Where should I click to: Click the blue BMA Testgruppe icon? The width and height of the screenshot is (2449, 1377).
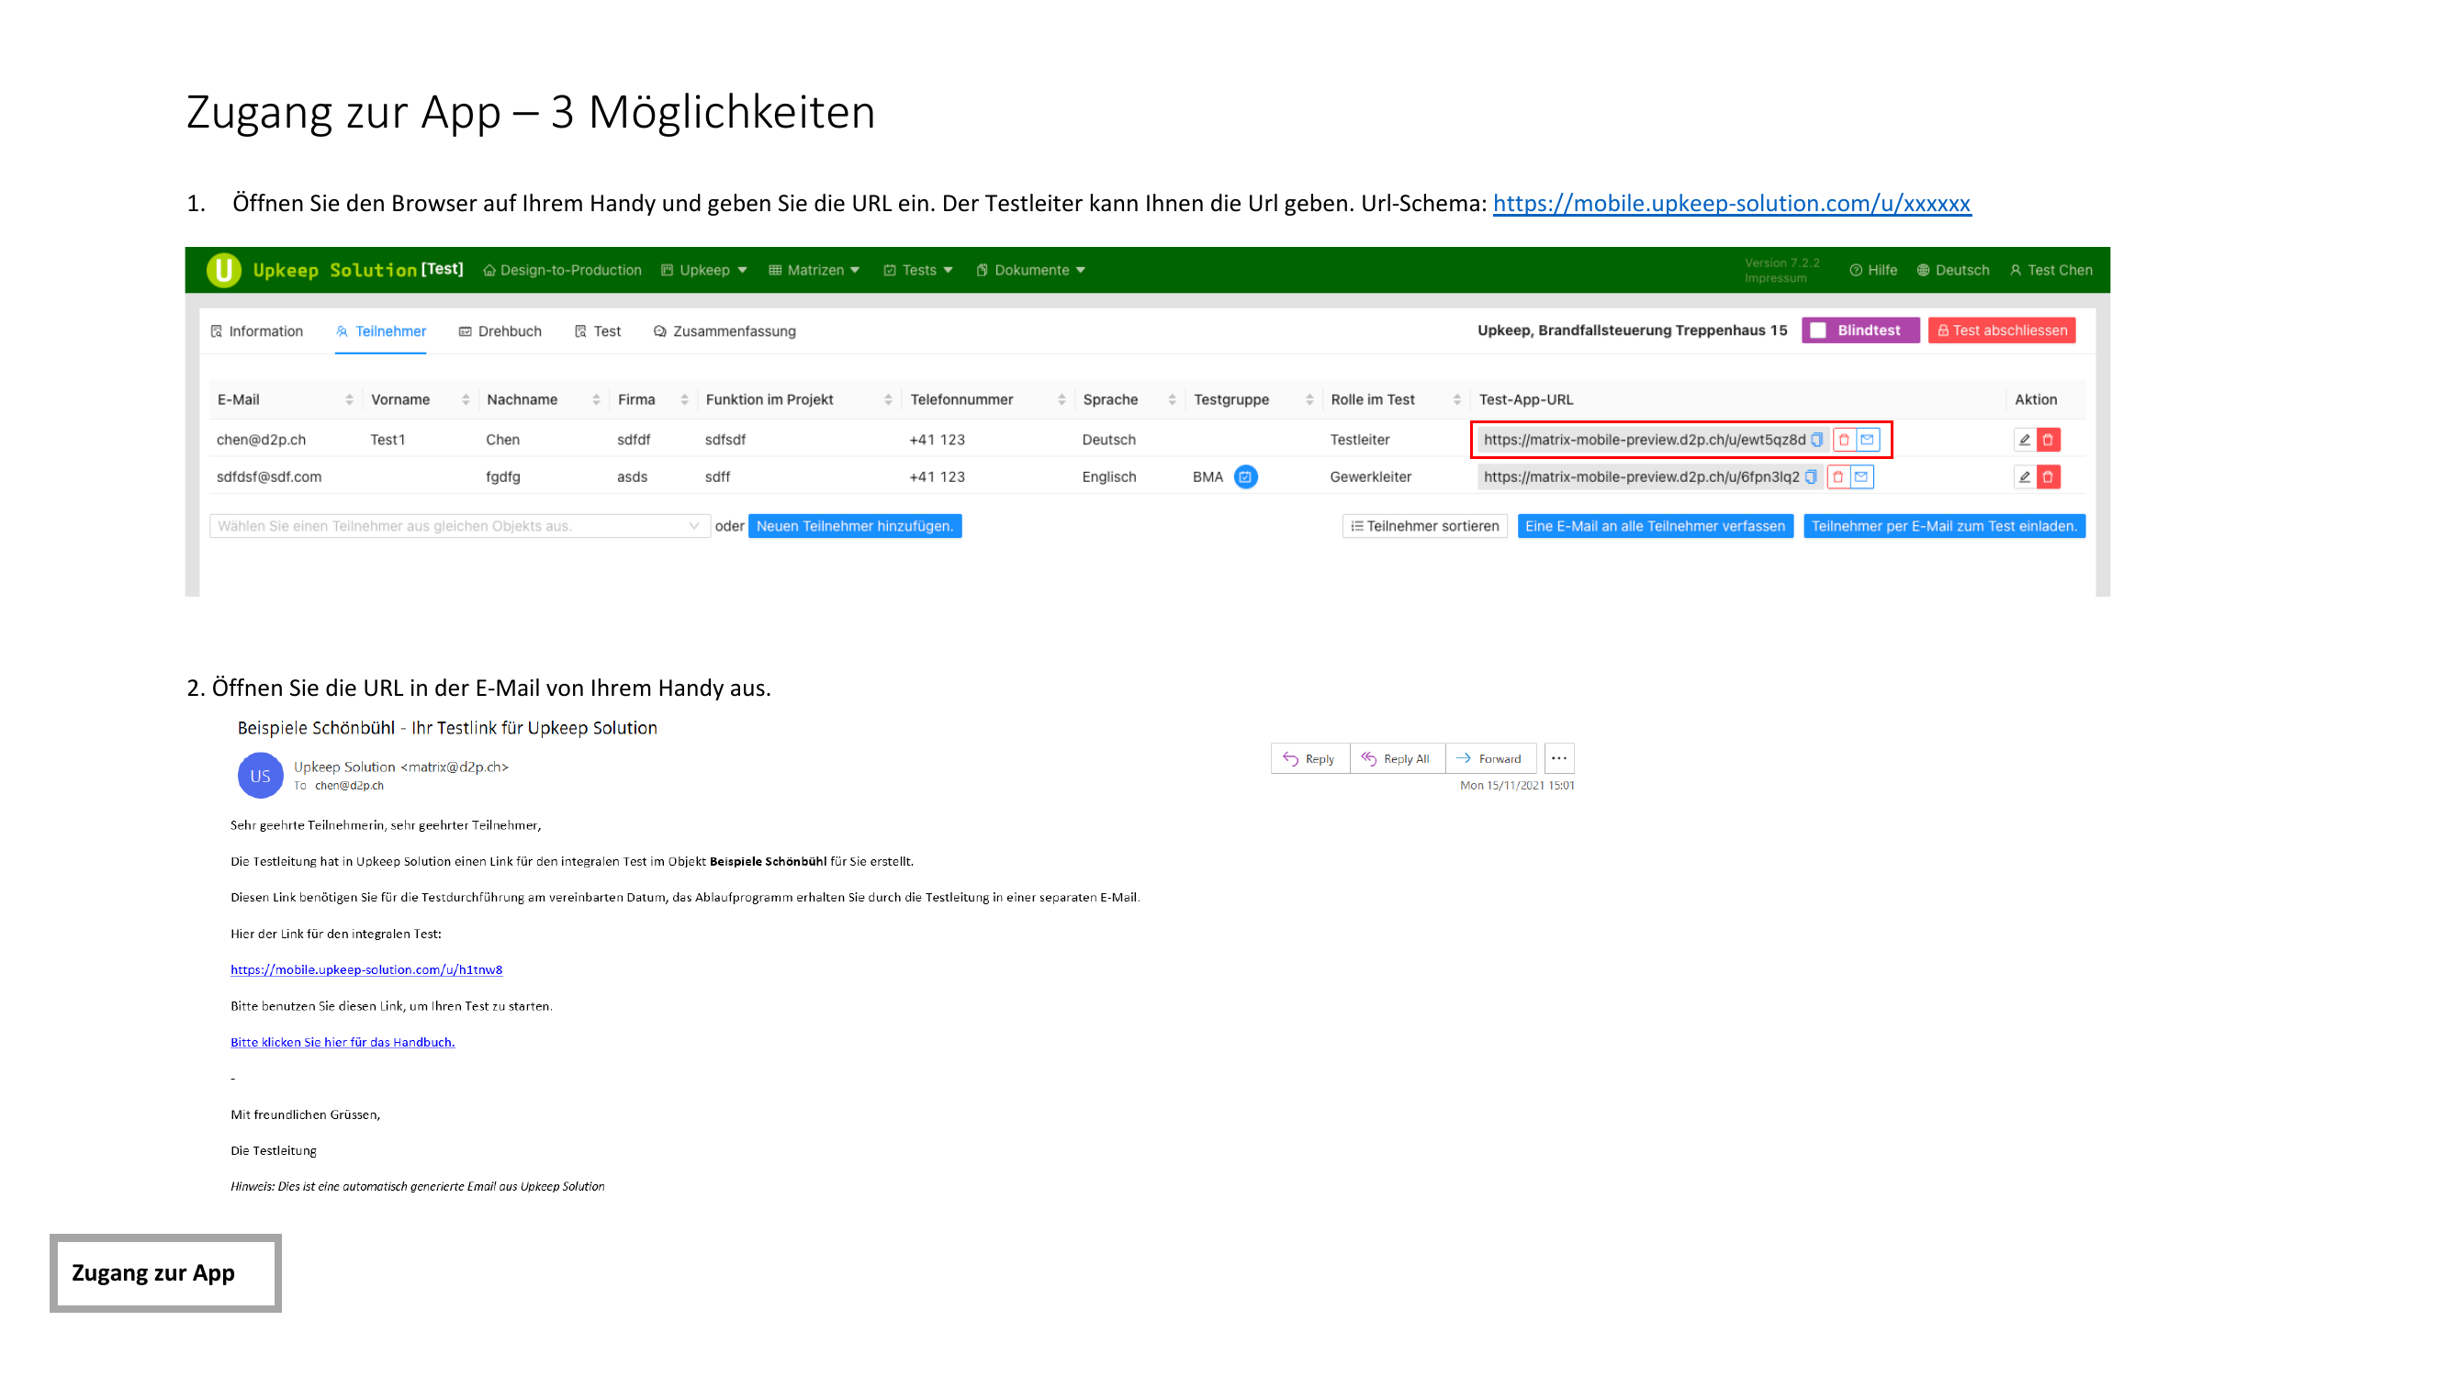(x=1244, y=476)
